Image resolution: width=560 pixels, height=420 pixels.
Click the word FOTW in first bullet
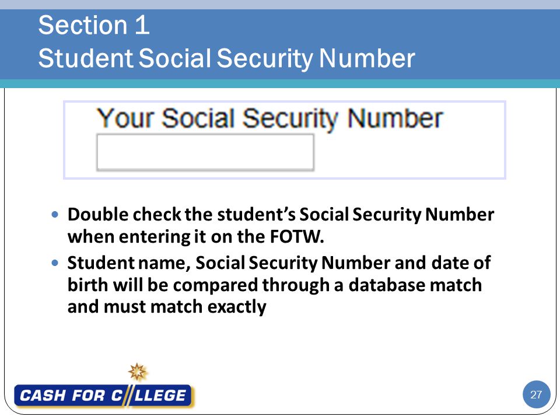tap(297, 237)
